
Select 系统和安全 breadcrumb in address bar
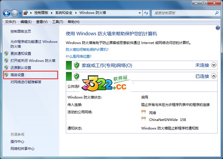click(64, 13)
